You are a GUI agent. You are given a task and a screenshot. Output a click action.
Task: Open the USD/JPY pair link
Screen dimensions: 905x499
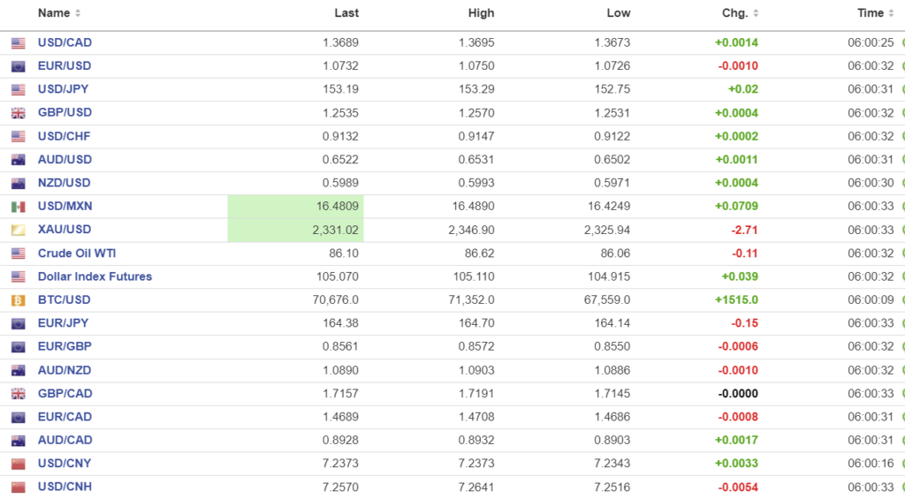pos(63,89)
